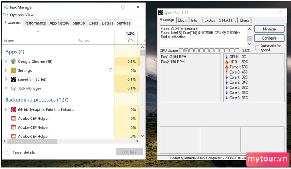Click the Fewer details label
The height and width of the screenshot is (169, 291).
click(x=24, y=152)
